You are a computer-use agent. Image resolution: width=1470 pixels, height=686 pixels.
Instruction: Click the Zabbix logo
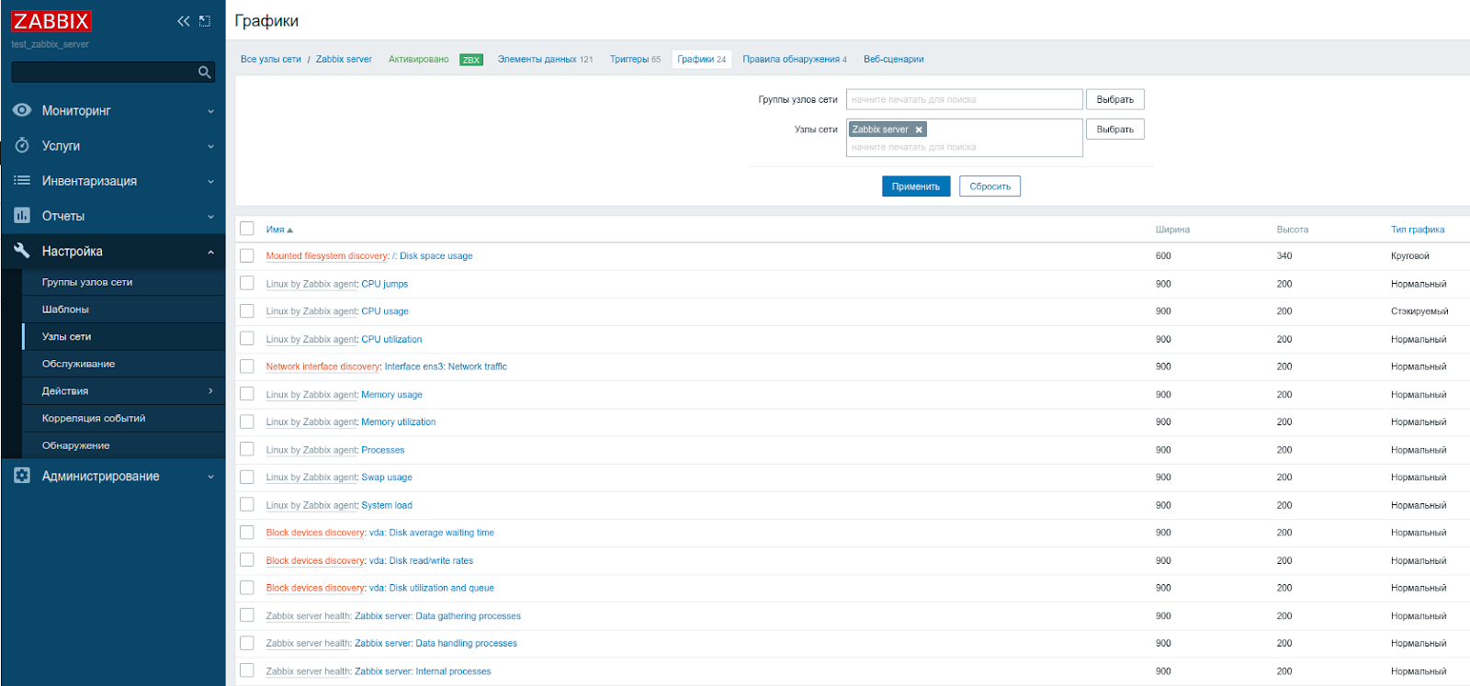coord(51,21)
